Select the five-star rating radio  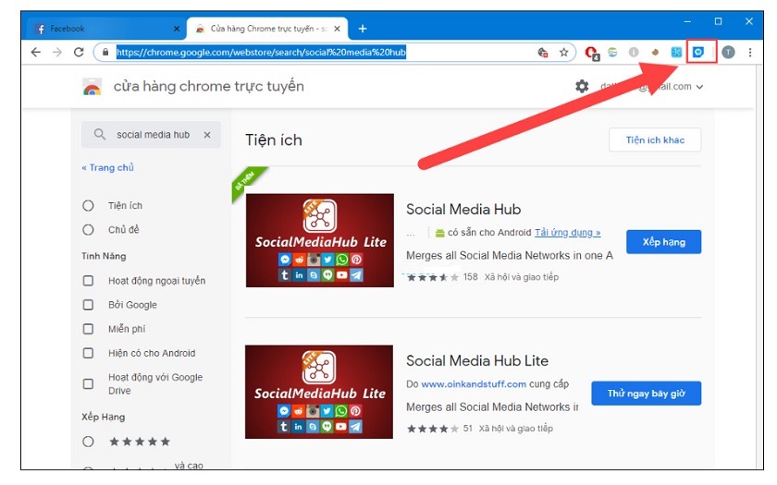(x=88, y=442)
